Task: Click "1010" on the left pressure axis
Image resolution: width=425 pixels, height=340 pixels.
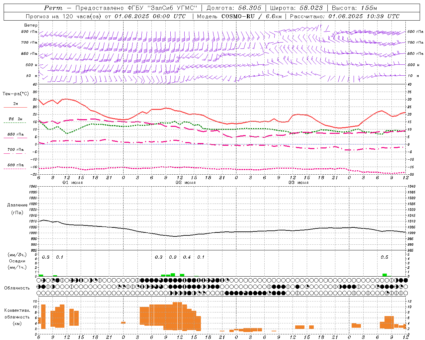Action: click(x=33, y=221)
